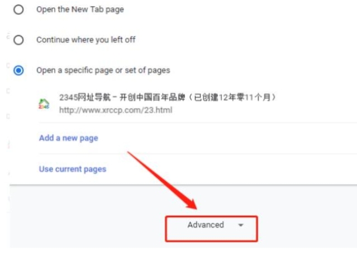Click the selected blue specific page radio button
Image resolution: width=357 pixels, height=263 pixels.
click(x=18, y=70)
